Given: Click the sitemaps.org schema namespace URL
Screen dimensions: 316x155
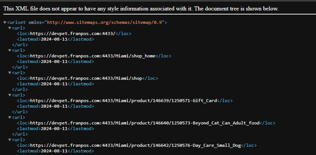Looking at the screenshot, I should (x=105, y=23).
